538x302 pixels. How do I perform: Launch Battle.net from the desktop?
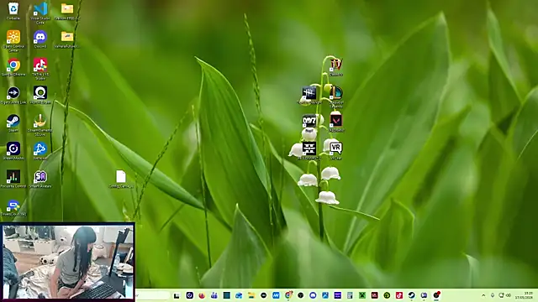[40, 149]
